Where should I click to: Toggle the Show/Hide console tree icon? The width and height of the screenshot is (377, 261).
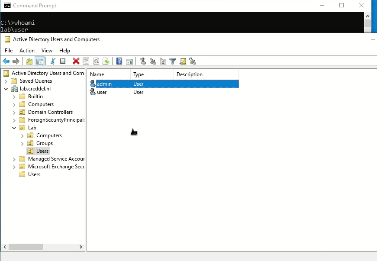click(x=39, y=61)
